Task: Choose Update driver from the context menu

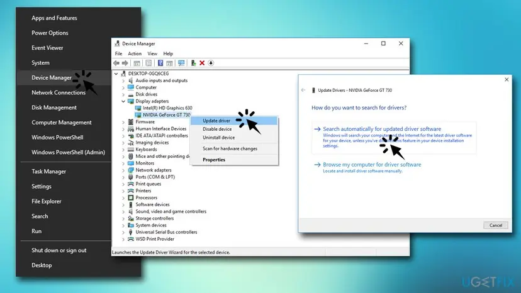Action: [x=234, y=121]
